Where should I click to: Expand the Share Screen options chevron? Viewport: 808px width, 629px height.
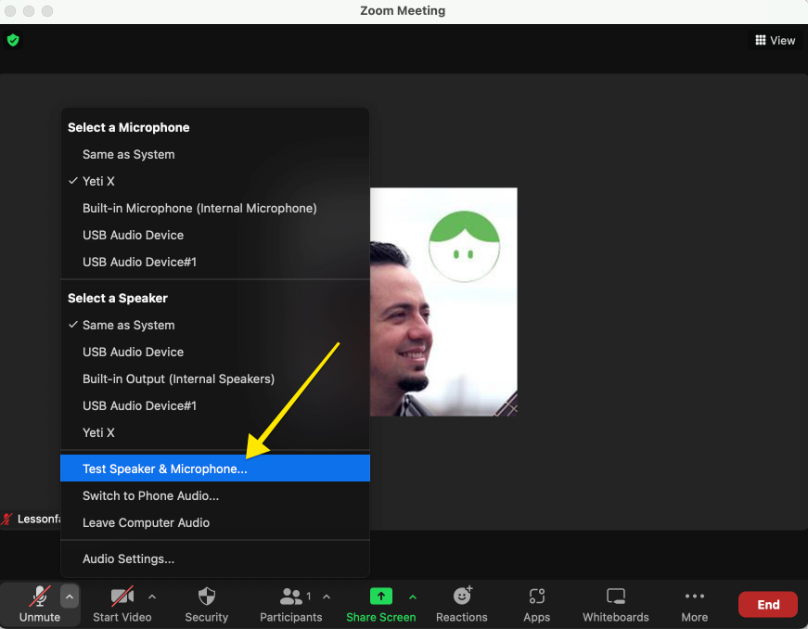(x=413, y=597)
